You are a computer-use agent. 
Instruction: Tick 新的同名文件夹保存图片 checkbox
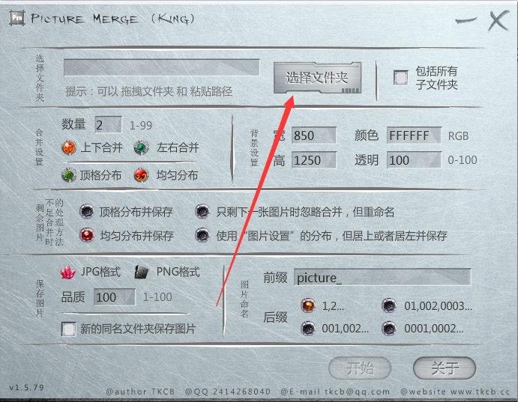click(69, 329)
